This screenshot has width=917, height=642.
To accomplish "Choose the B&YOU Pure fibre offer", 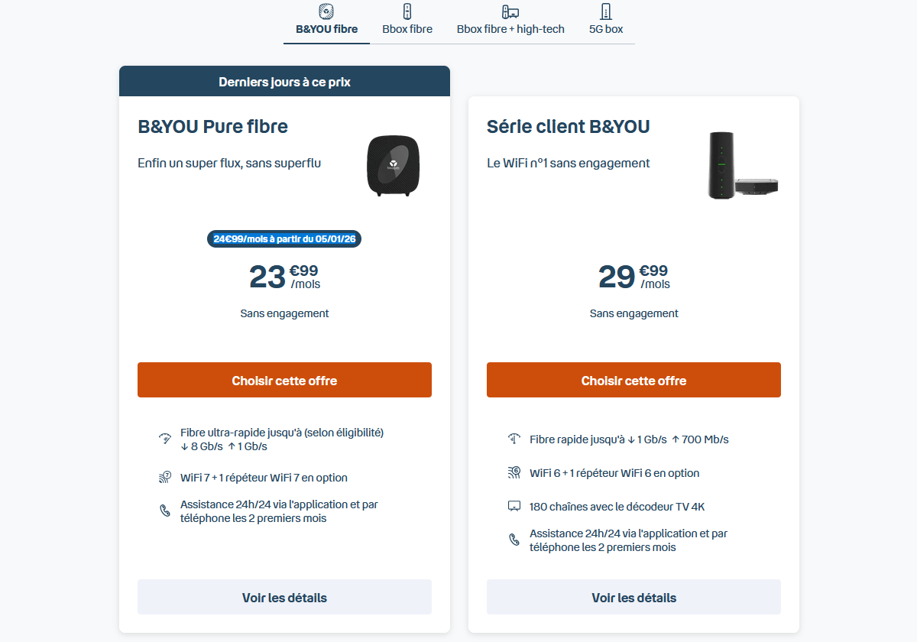I will pyautogui.click(x=284, y=380).
